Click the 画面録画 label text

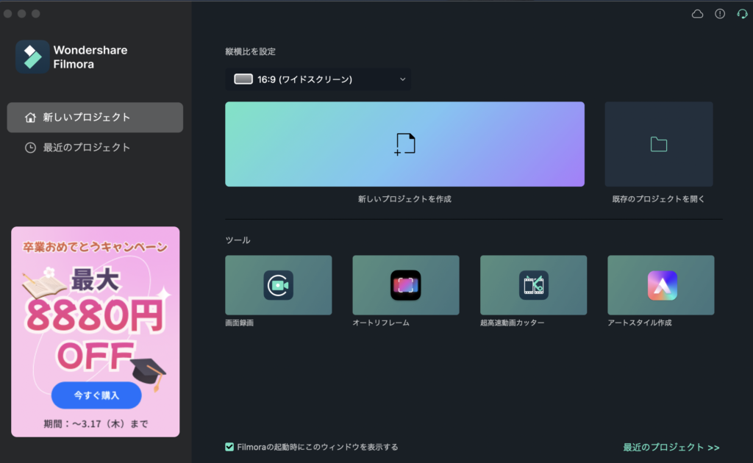(x=239, y=323)
